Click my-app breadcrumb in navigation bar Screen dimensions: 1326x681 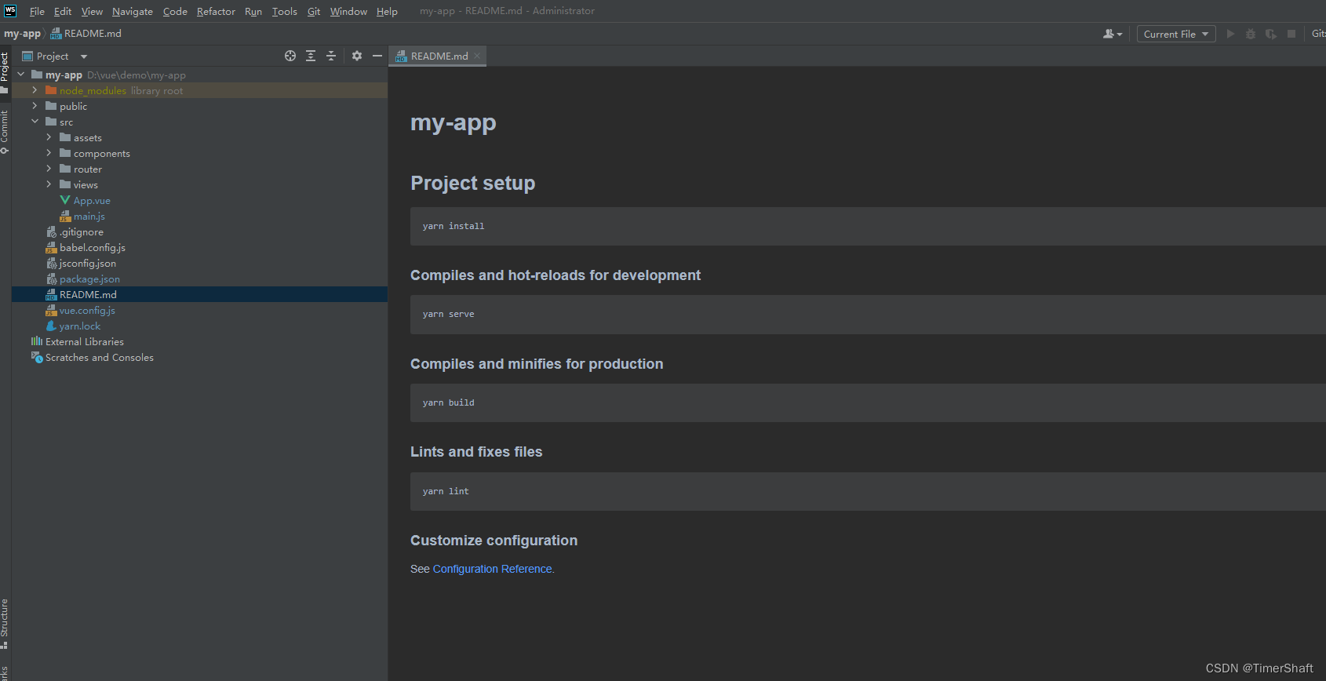point(22,33)
